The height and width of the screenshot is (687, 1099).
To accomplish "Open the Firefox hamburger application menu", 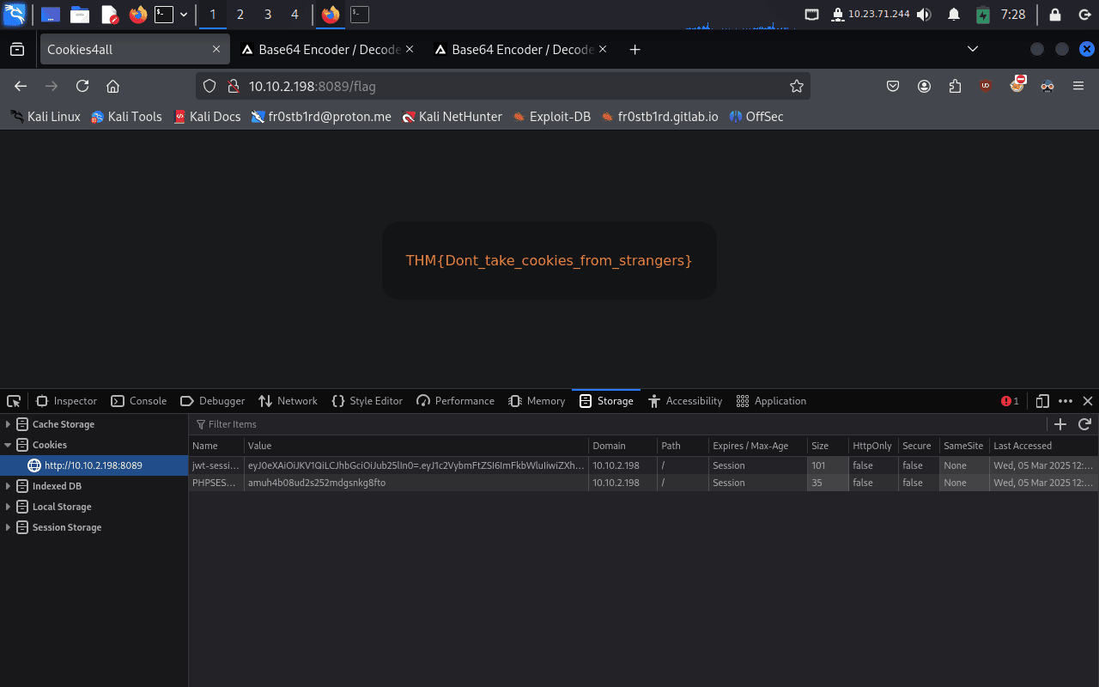I will [x=1078, y=86].
